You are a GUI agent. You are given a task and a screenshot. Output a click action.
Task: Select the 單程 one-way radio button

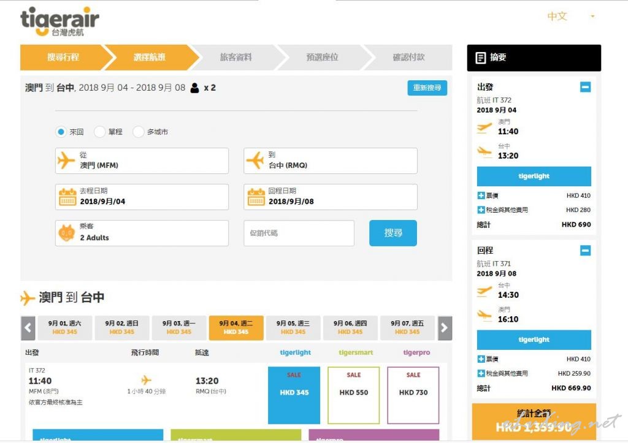click(x=99, y=132)
